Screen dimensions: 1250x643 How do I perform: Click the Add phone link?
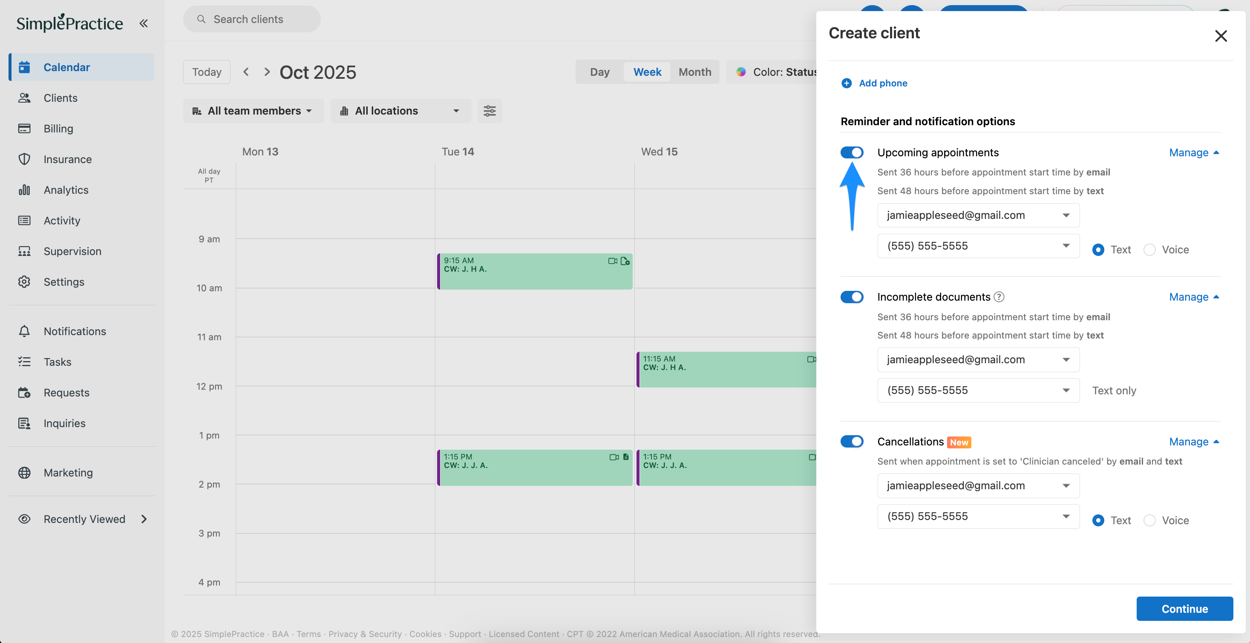click(883, 83)
